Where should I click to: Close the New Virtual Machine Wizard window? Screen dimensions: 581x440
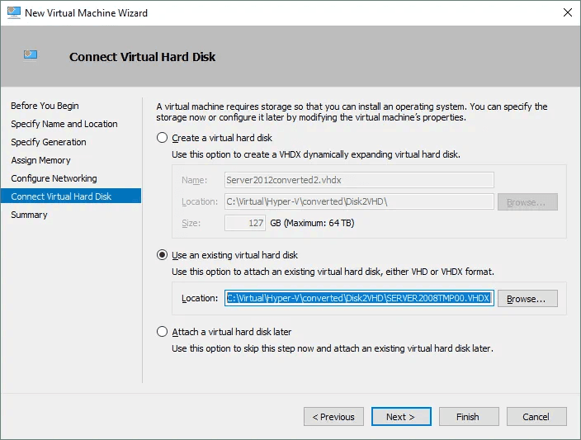pos(568,12)
